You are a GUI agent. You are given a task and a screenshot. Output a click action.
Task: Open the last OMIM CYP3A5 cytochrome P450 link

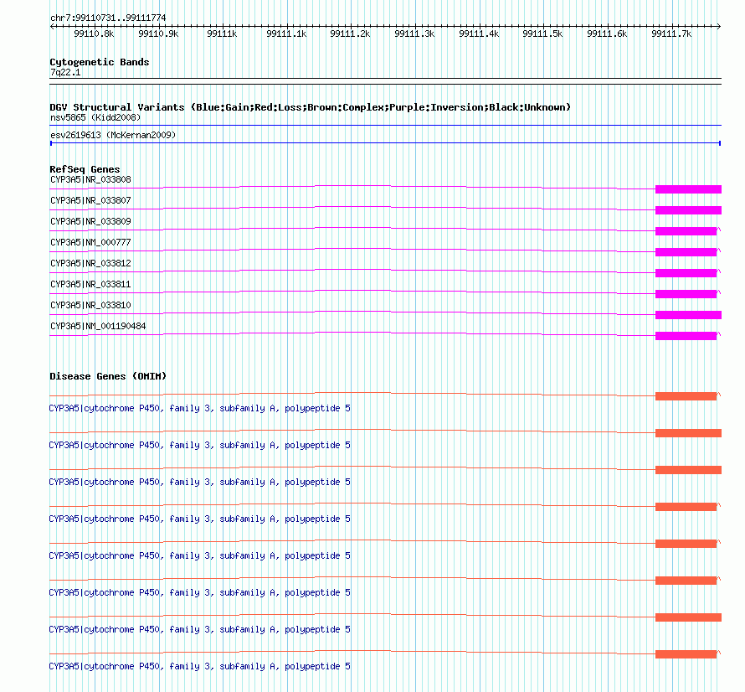pyautogui.click(x=199, y=666)
